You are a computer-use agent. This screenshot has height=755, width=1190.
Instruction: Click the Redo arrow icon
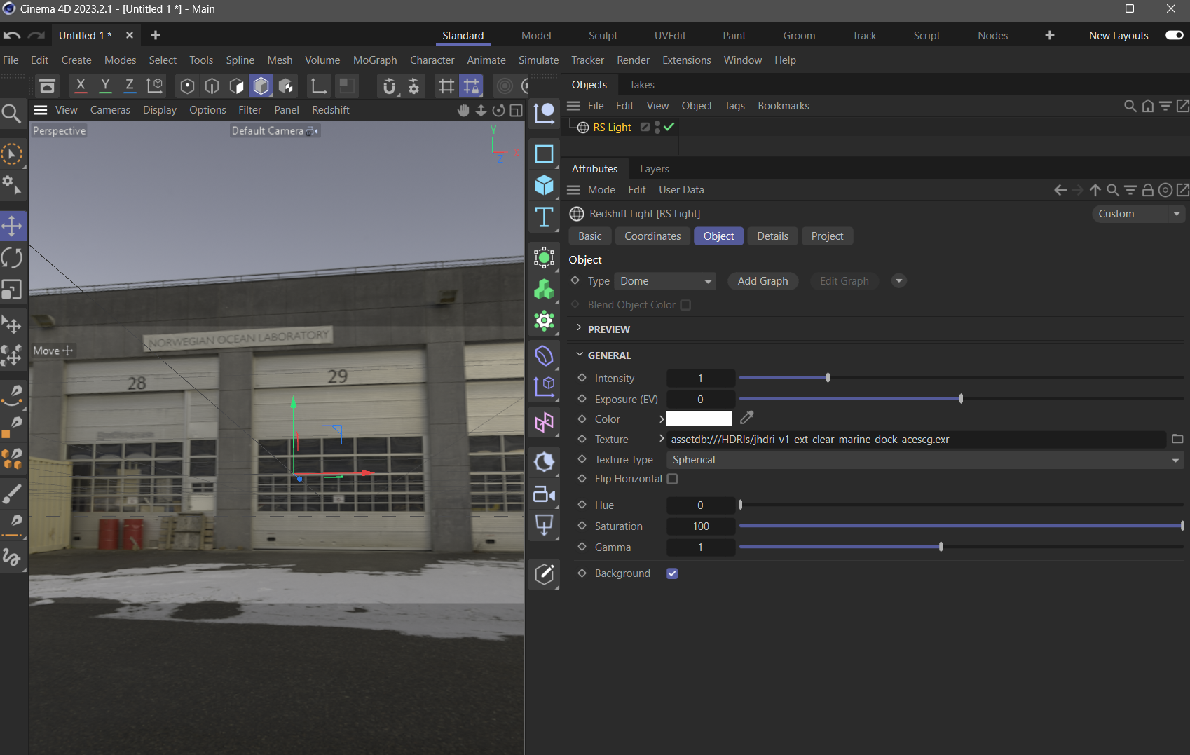[x=36, y=35]
